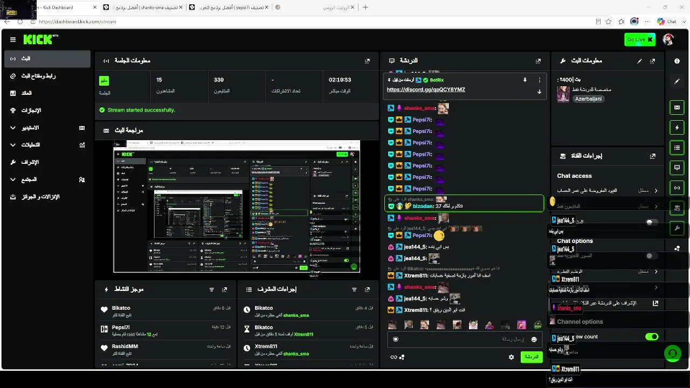Open the three-dot menu on pinned BotRix message
Image resolution: width=690 pixels, height=388 pixels.
[x=539, y=80]
